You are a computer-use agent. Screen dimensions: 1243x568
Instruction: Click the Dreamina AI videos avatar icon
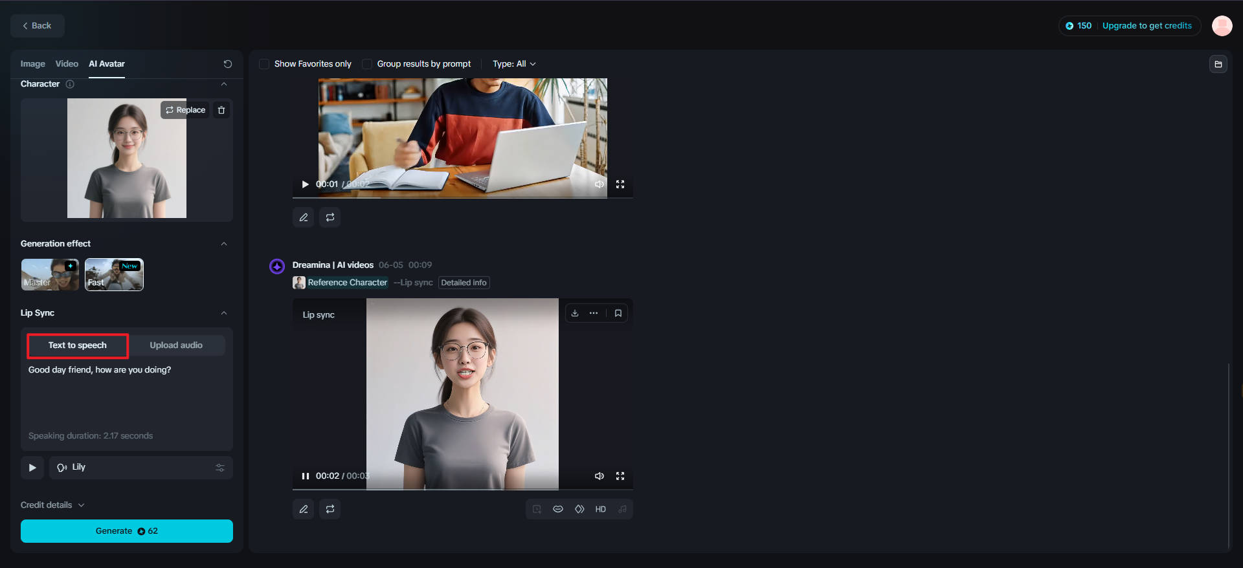tap(277, 267)
